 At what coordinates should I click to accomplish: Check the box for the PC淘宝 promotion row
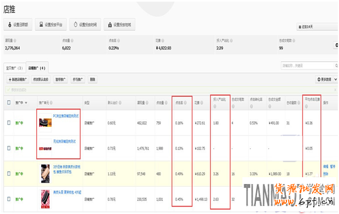pos(9,123)
